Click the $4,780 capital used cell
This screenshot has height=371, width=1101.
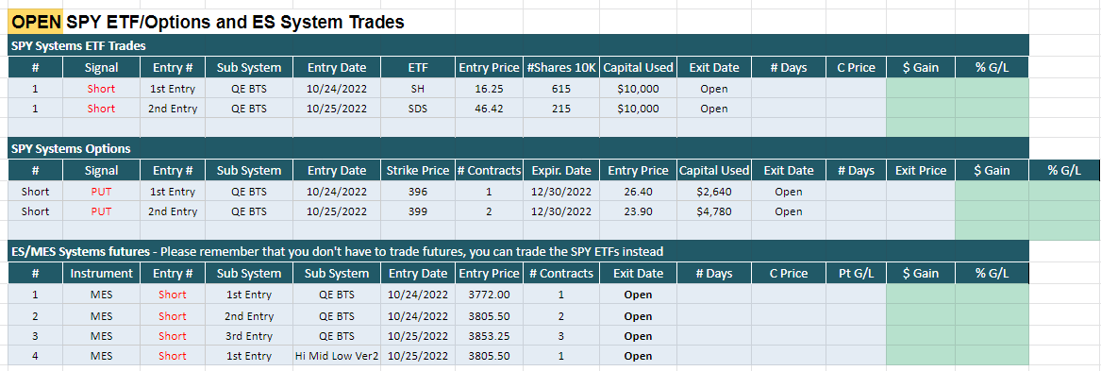pos(714,211)
